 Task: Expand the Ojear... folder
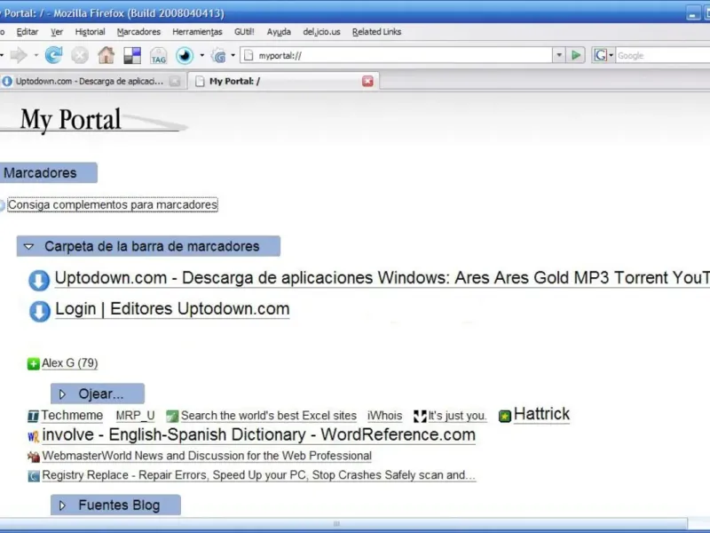coord(62,394)
